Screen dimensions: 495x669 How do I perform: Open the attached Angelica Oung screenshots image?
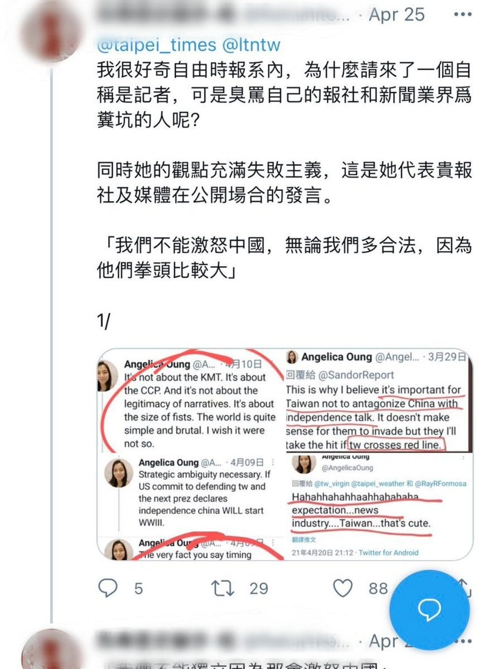[285, 454]
